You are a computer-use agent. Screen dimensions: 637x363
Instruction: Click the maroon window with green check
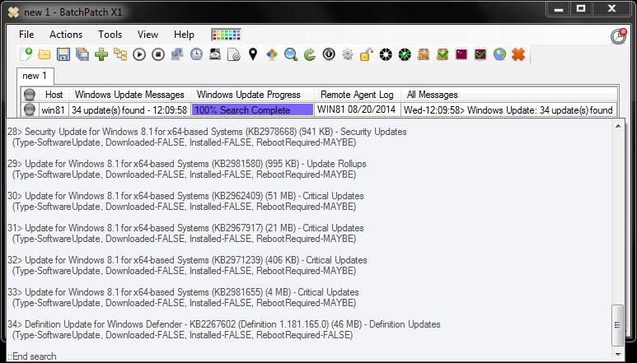coord(480,54)
